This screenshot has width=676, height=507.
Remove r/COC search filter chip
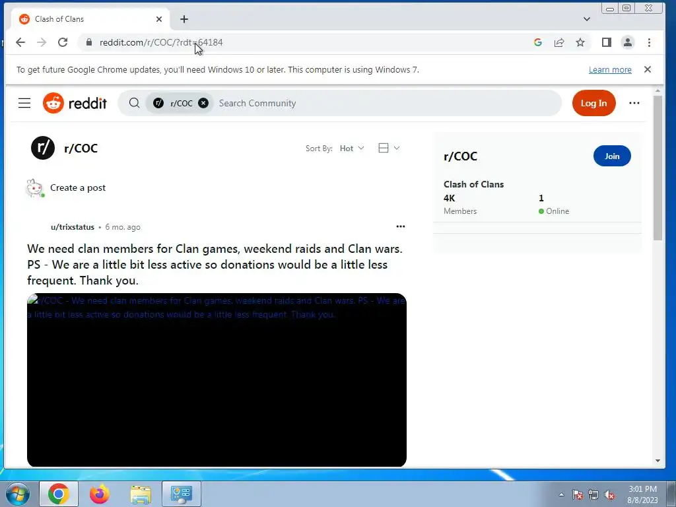[203, 103]
